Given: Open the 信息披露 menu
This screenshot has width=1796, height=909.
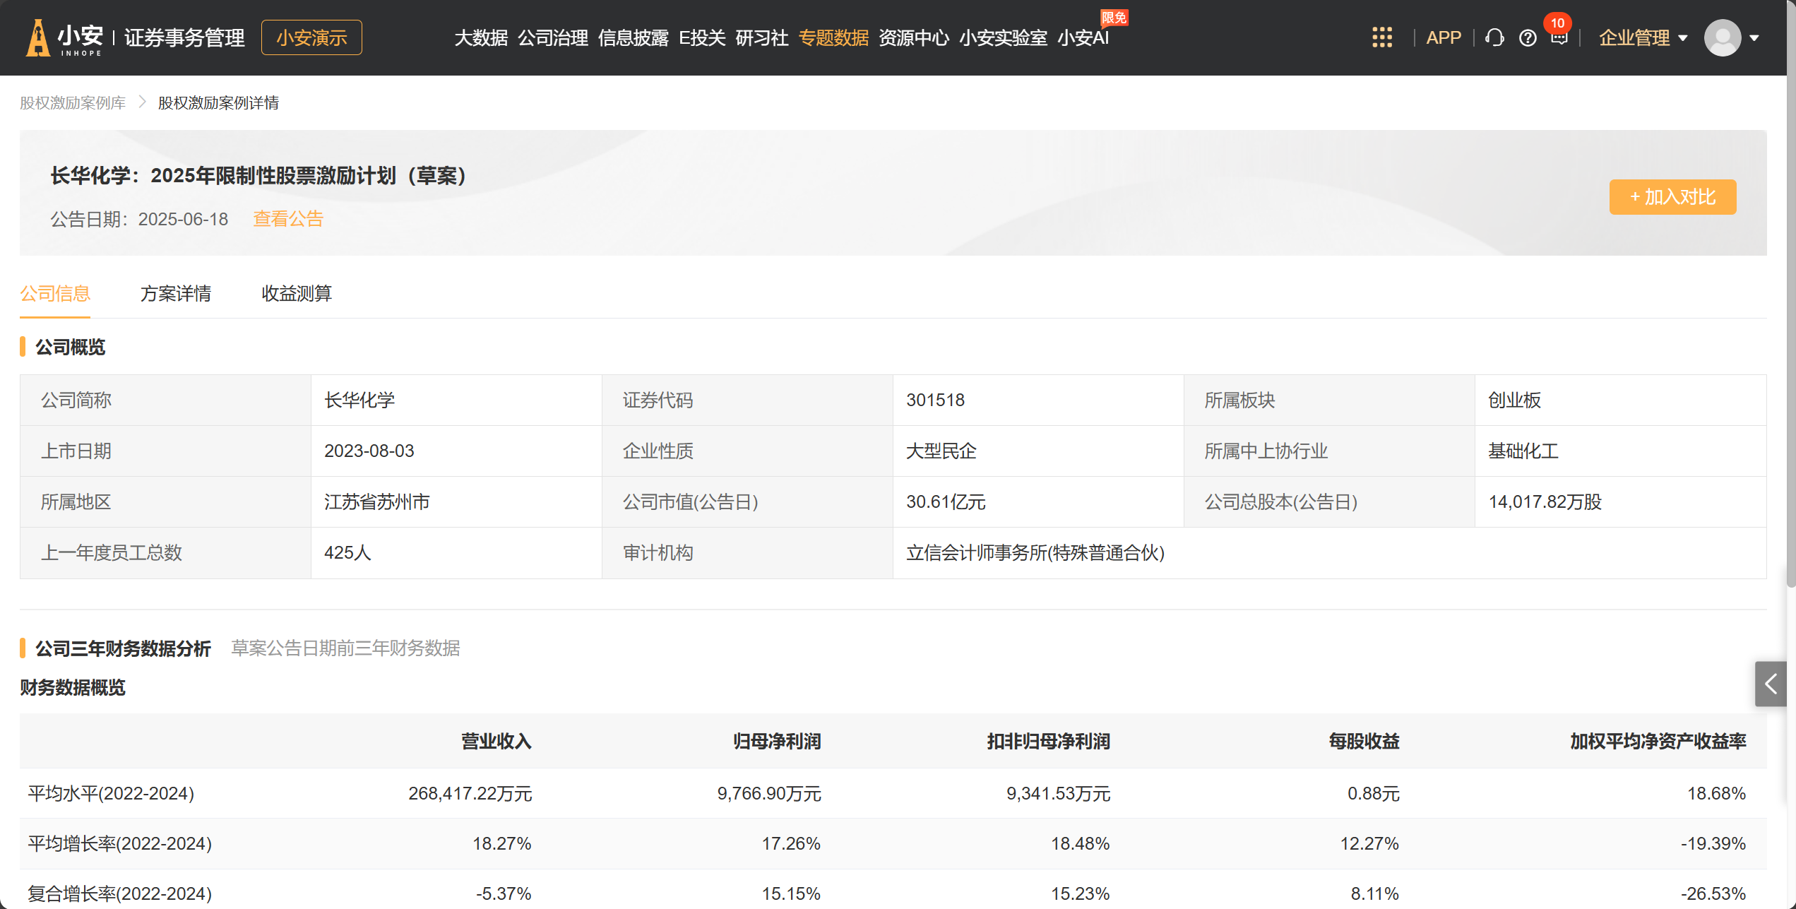Looking at the screenshot, I should click(633, 37).
